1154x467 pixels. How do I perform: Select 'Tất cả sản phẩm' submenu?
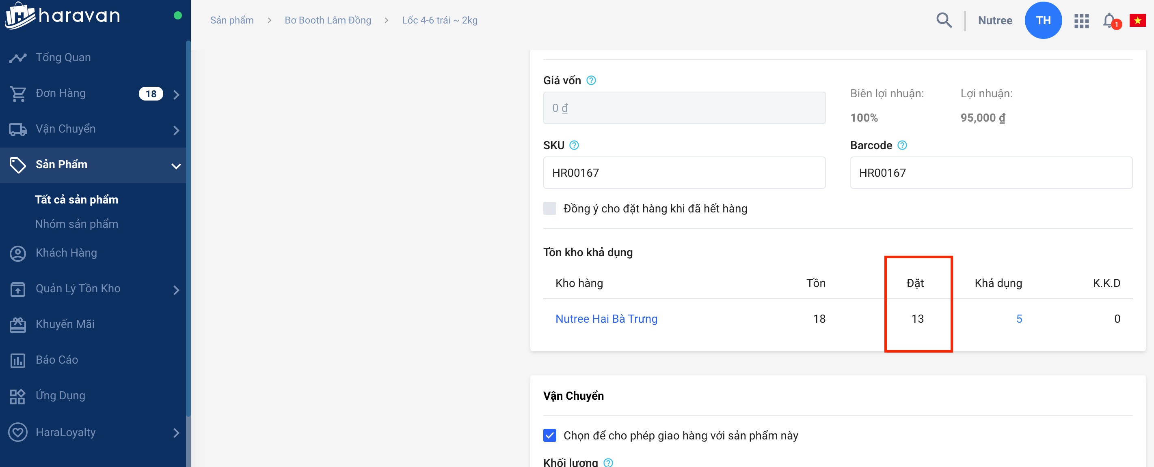click(77, 199)
